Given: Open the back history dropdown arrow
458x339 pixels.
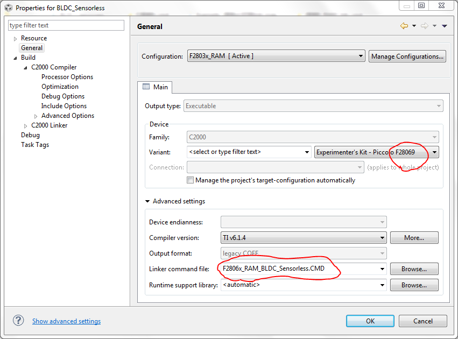Looking at the screenshot, I should point(414,26).
